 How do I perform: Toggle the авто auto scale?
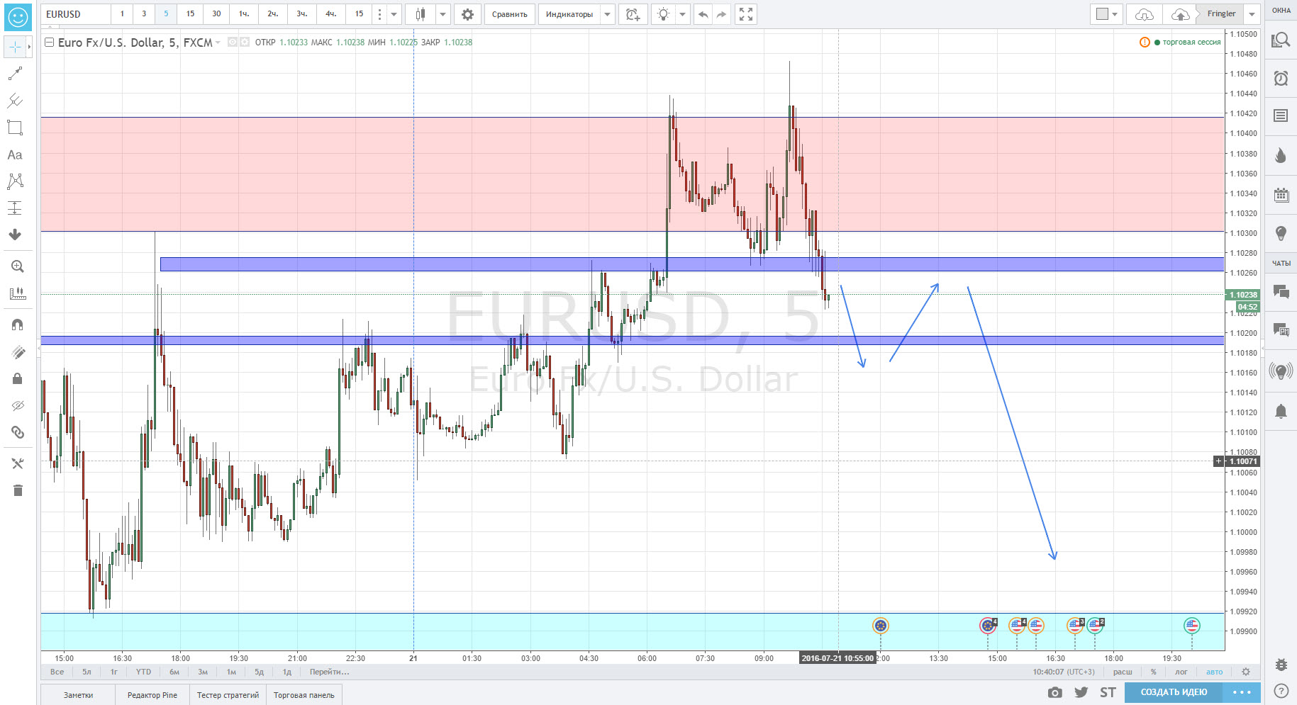click(1215, 672)
